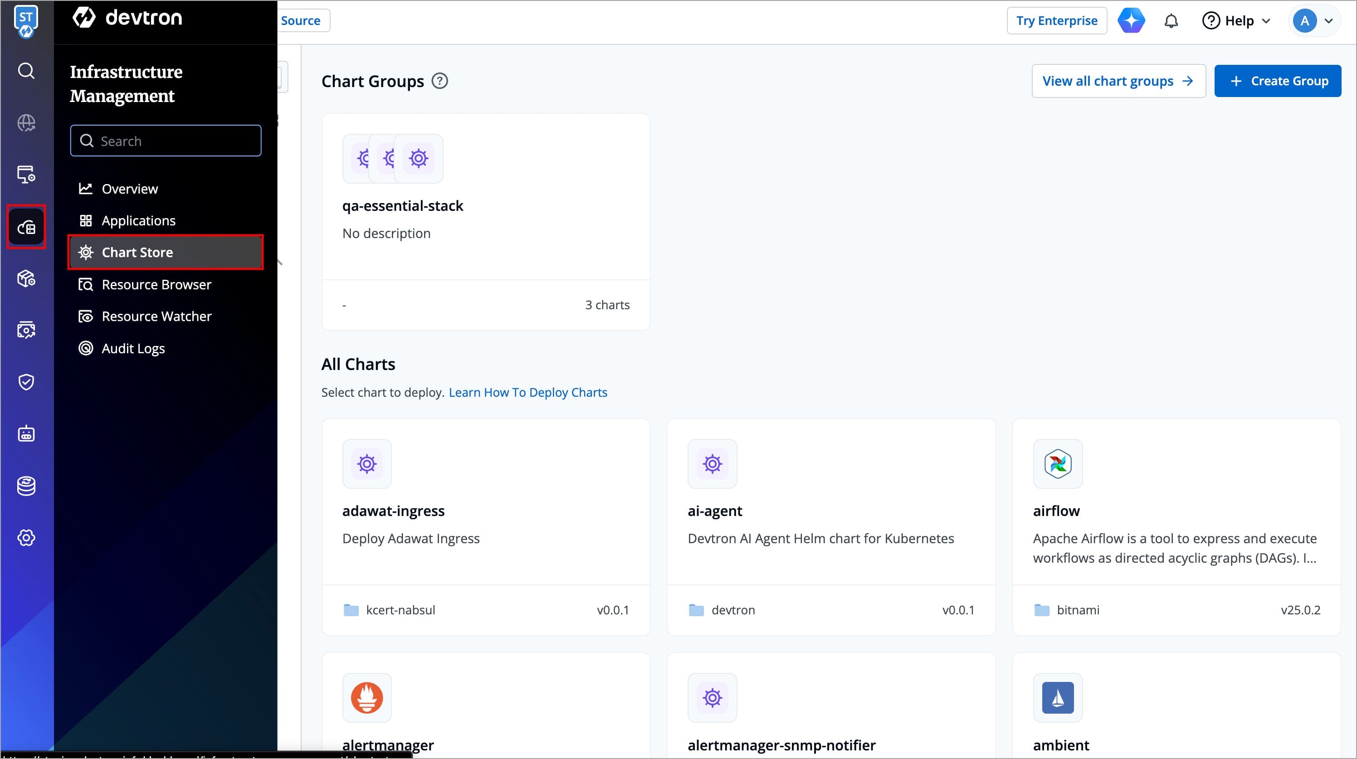The height and width of the screenshot is (759, 1357).
Task: Open the user profile avatar dropdown
Action: [x=1314, y=21]
